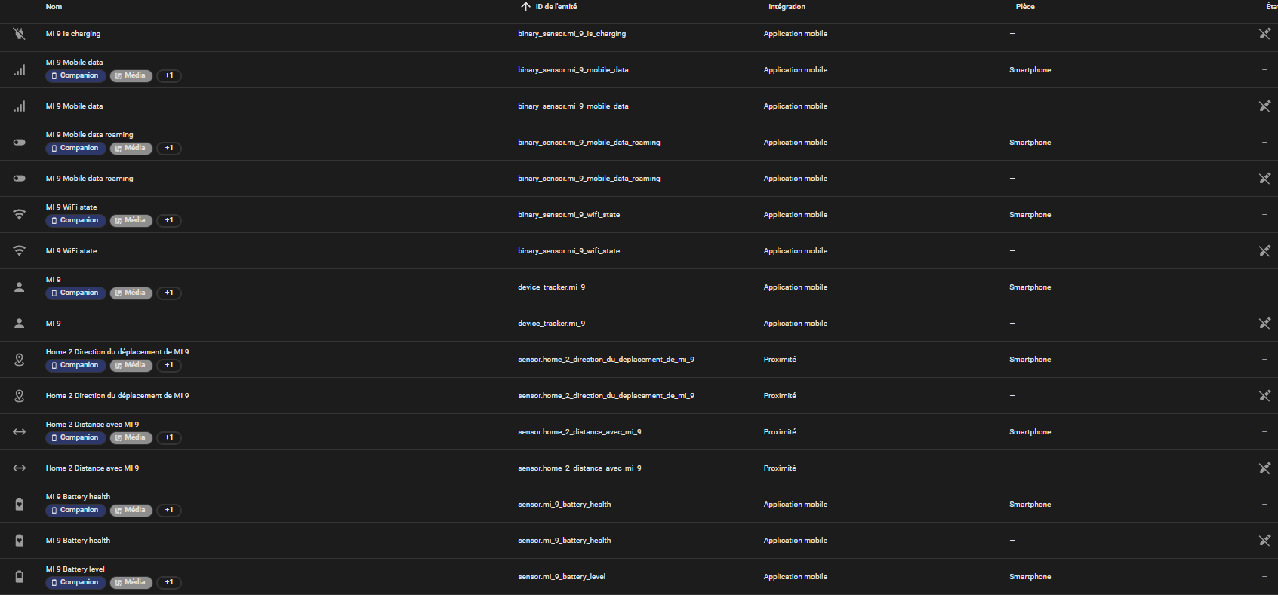The height and width of the screenshot is (595, 1278).
Task: Sort by the Intégration column header
Action: (787, 7)
